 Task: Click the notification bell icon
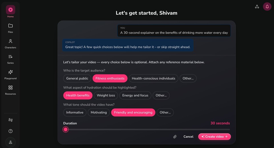[267, 7]
